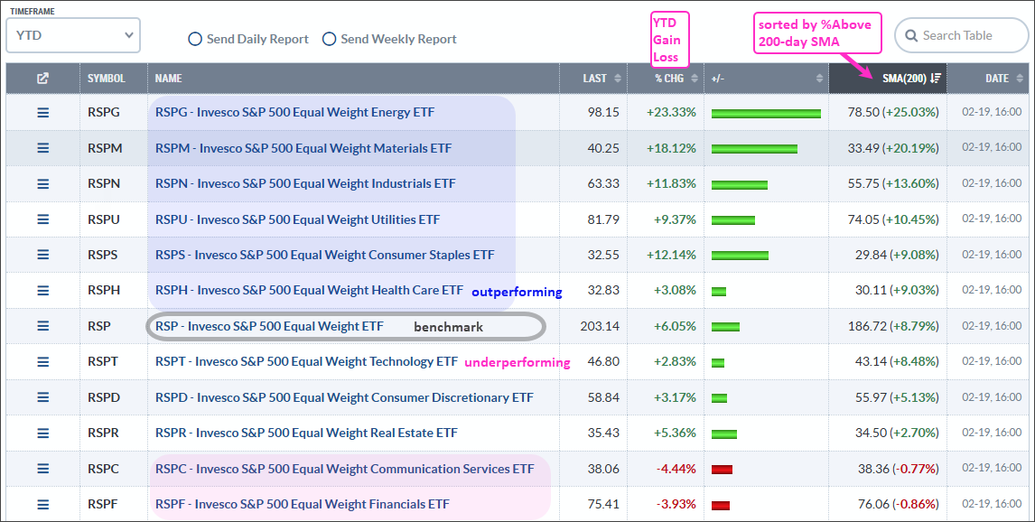The image size is (1035, 522).
Task: Click the sort arrows on the % CHG column
Action: [693, 79]
